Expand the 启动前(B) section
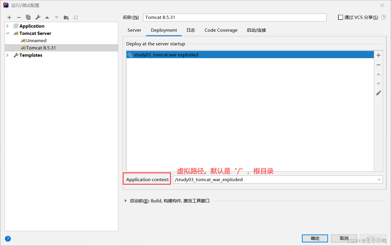The height and width of the screenshot is (246, 391). pos(125,200)
